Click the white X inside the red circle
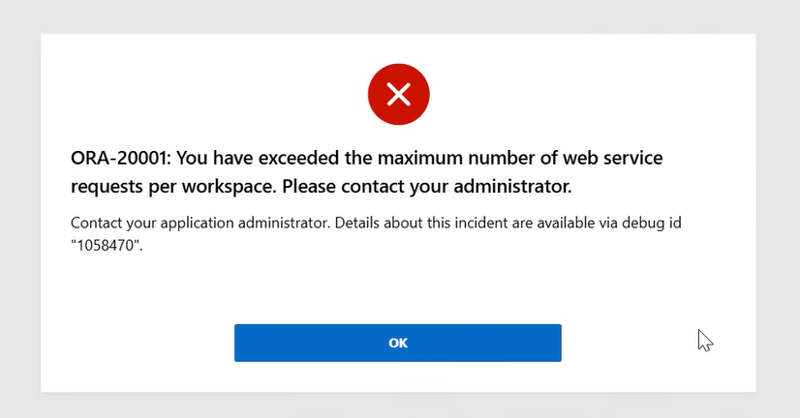Image resolution: width=800 pixels, height=418 pixels. 398,94
